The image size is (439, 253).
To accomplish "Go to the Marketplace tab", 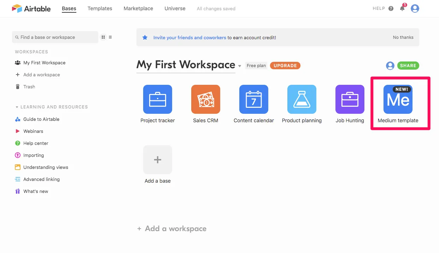I will tap(138, 8).
